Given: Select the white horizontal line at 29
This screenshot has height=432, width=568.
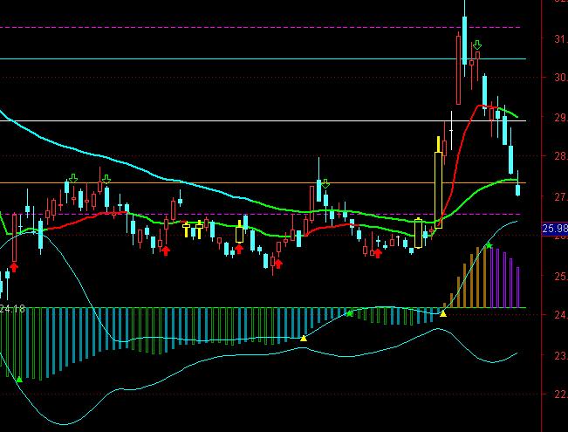Looking at the screenshot, I should pos(262,120).
